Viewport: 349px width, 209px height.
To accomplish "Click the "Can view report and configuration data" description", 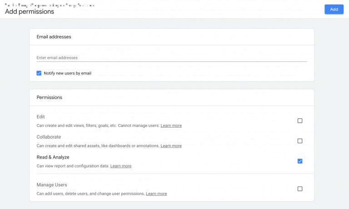I will pyautogui.click(x=73, y=166).
